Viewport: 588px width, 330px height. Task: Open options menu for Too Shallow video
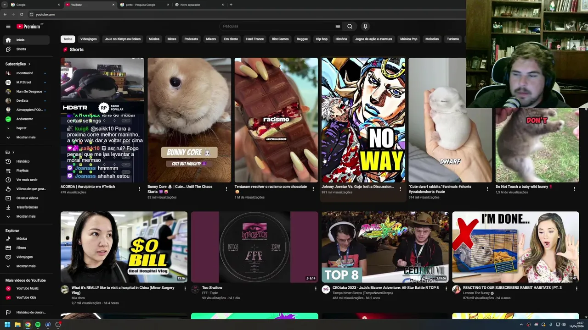pyautogui.click(x=316, y=289)
